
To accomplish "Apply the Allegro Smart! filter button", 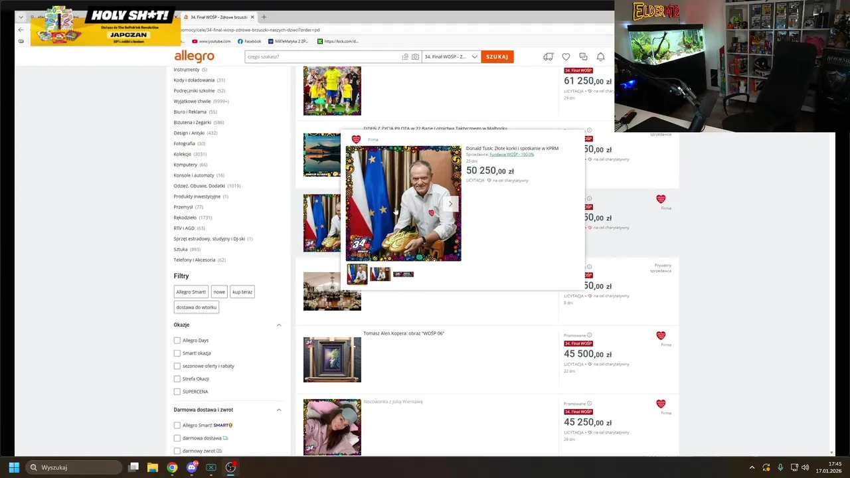I will pos(191,292).
